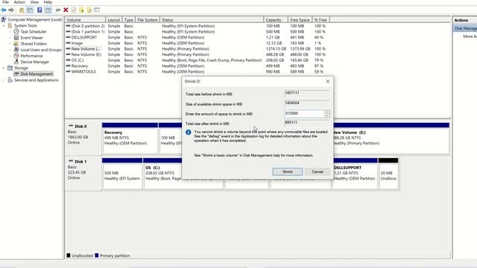Click Cancel in the Shrink D: dialog
477x268 pixels.
[x=318, y=172]
